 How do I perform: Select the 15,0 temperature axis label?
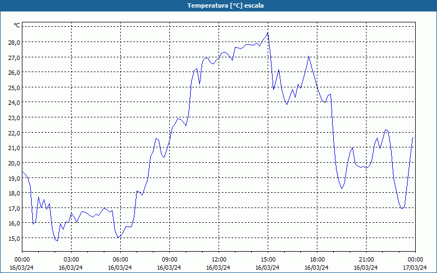14,238
